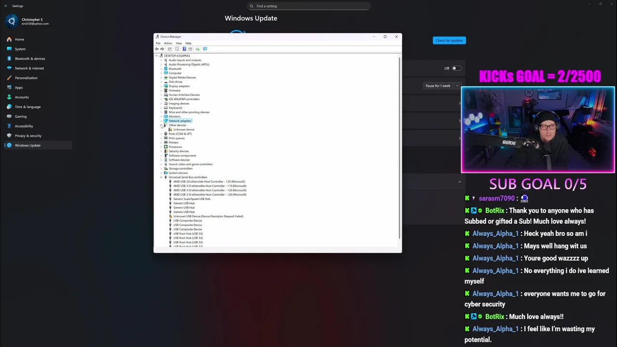Open the Help menu in Device Manager

coord(188,43)
